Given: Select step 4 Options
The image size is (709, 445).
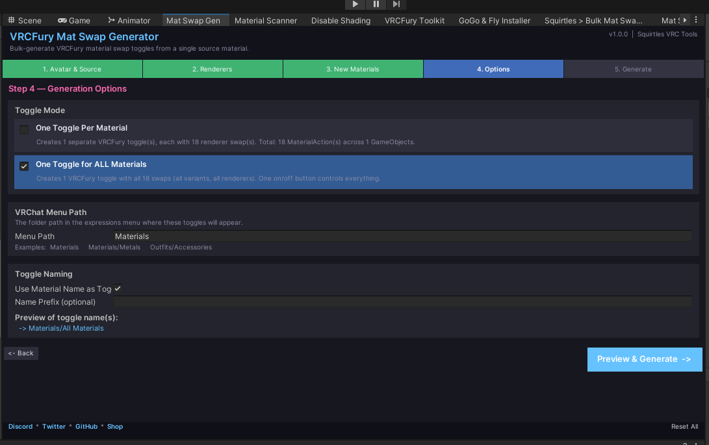Looking at the screenshot, I should pyautogui.click(x=493, y=70).
